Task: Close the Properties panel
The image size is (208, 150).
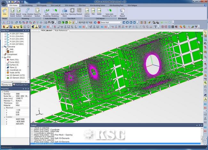Action: point(28,88)
